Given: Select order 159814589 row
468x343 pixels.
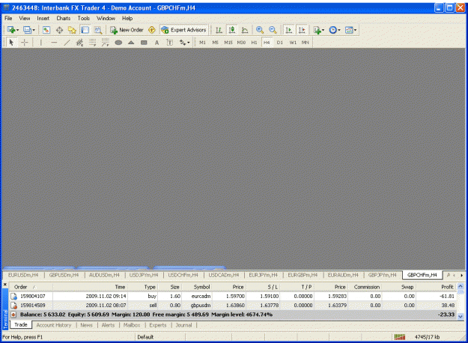Looking at the screenshot, I should pyautogui.click(x=233, y=305).
